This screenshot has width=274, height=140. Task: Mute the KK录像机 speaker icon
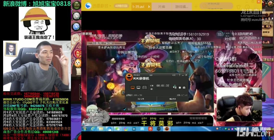click(151, 89)
